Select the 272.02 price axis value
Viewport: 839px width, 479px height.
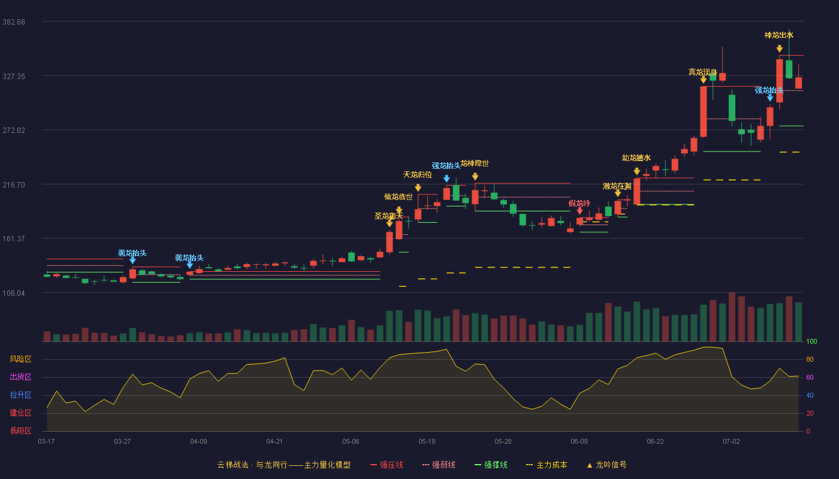pos(14,131)
